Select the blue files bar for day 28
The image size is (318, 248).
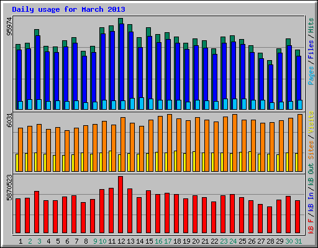point(271,84)
